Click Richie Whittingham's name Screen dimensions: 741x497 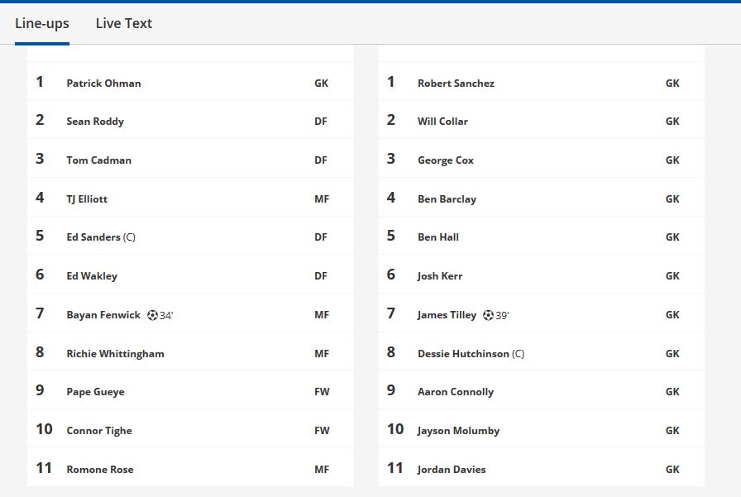coord(115,353)
